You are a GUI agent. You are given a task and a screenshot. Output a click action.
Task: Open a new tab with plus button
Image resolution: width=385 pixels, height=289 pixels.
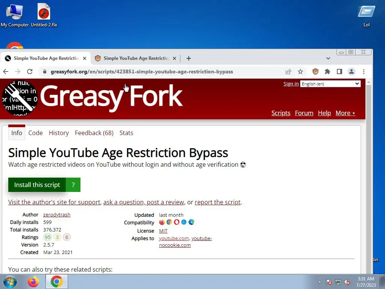(x=189, y=58)
